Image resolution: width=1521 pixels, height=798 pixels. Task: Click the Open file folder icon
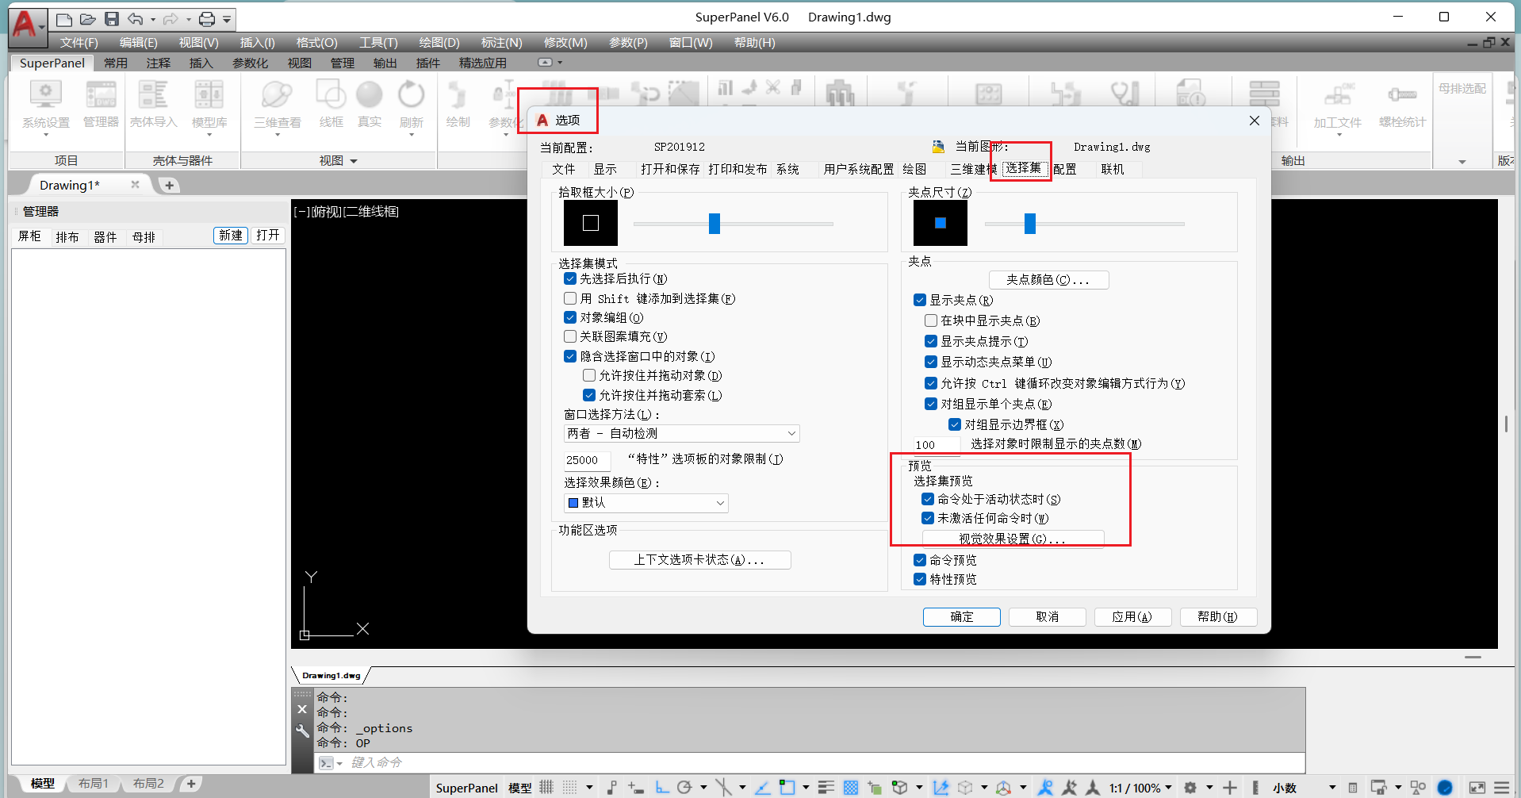click(88, 19)
